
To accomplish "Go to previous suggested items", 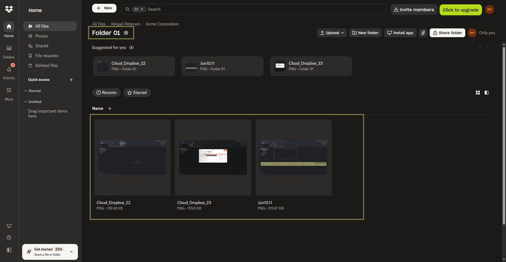I will [x=480, y=48].
